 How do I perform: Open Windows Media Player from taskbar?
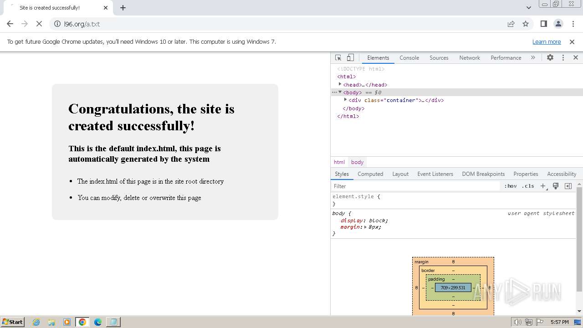click(x=67, y=322)
